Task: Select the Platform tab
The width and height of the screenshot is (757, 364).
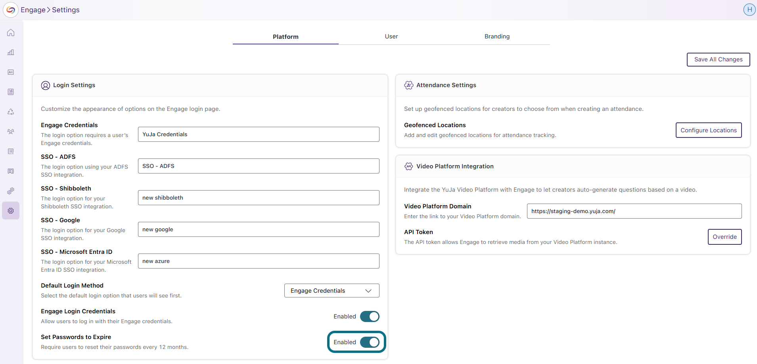Action: (286, 36)
